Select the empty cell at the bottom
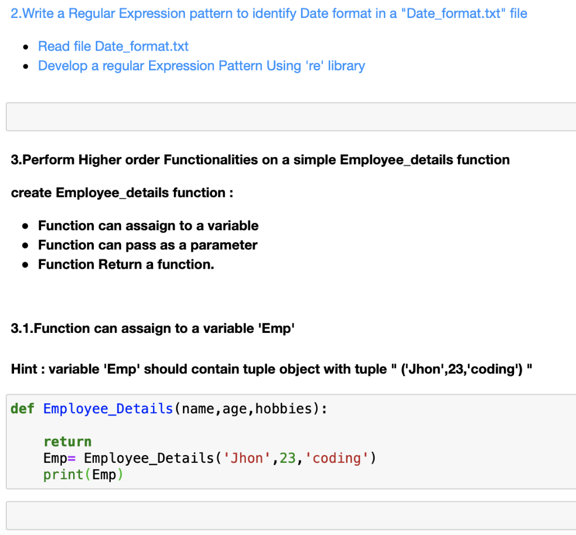The image size is (576, 535). [x=288, y=515]
